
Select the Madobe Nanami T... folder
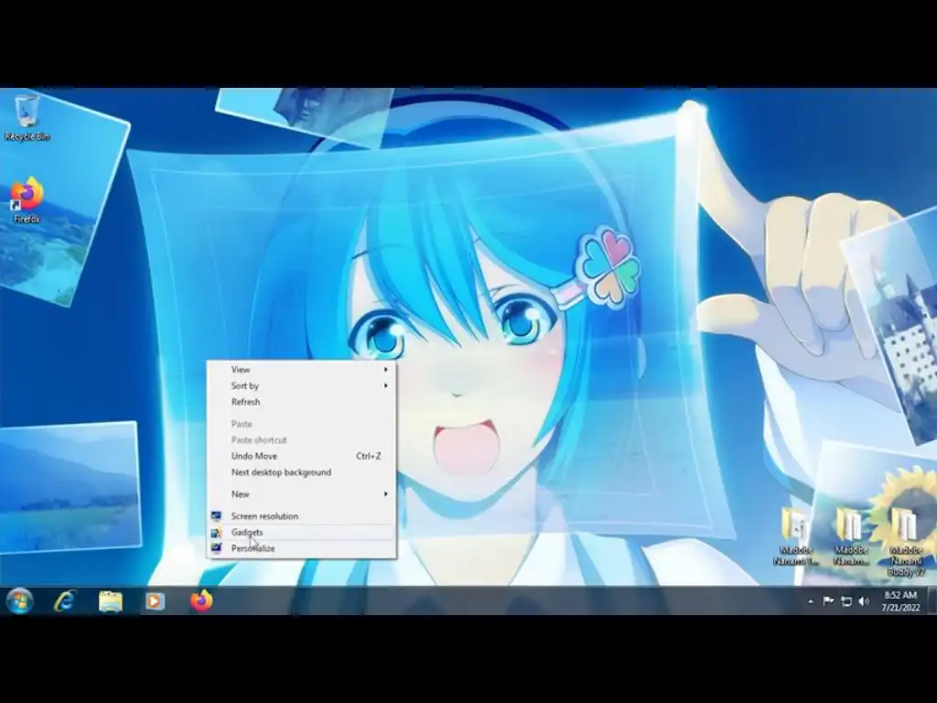pos(797,536)
